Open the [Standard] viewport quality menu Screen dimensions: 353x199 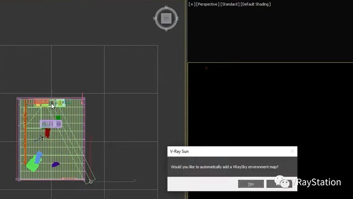[x=230, y=4]
